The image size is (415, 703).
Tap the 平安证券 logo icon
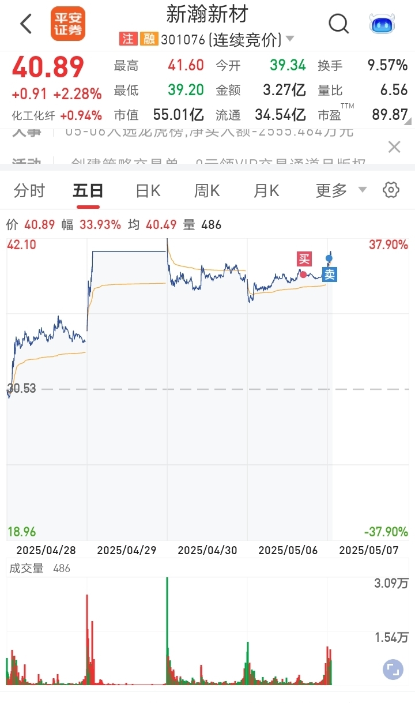point(68,24)
